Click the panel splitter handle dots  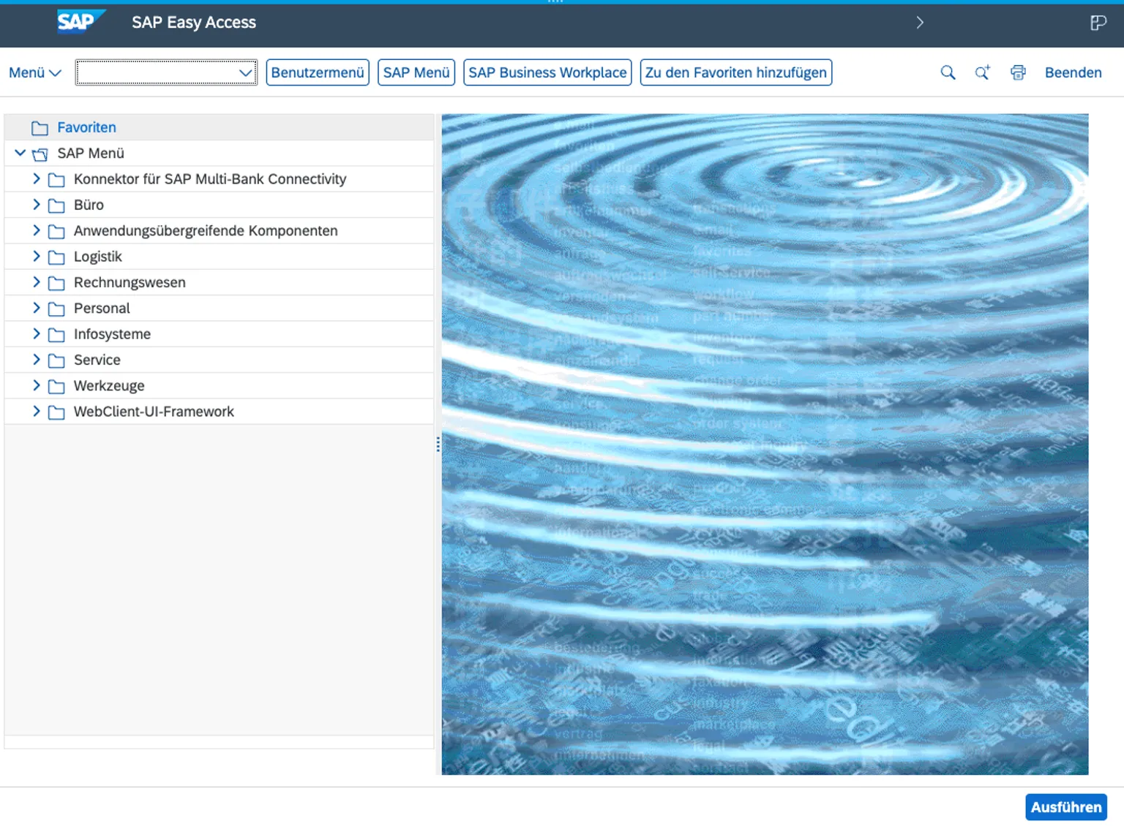click(x=438, y=445)
